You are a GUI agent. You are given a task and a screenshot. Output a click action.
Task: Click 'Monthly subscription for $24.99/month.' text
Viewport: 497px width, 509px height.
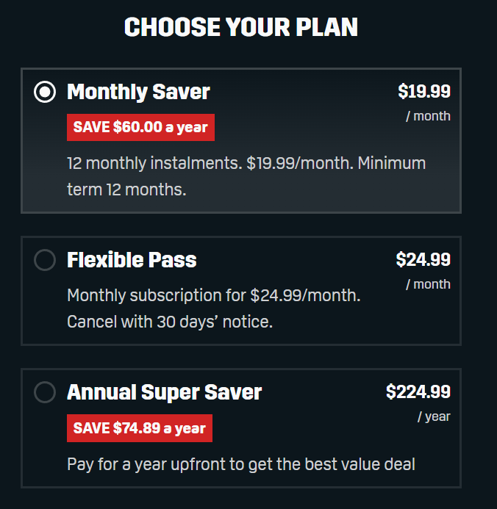click(x=214, y=296)
